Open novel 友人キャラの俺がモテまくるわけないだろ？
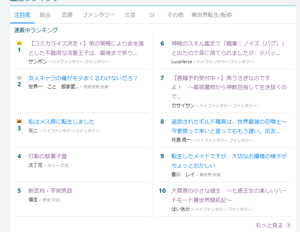 coord(83,78)
